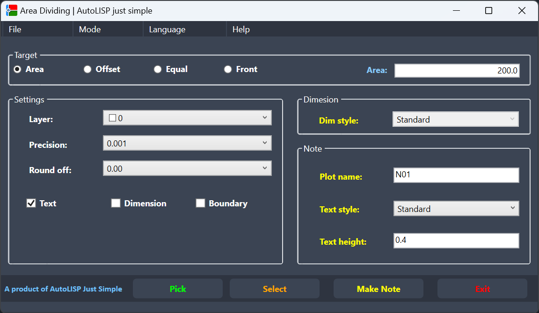The width and height of the screenshot is (539, 313).
Task: Click the 'Layer:' label text
Action: coord(41,119)
